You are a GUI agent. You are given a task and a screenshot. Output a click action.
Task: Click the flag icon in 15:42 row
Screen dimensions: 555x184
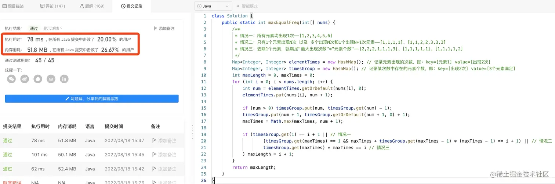pyautogui.click(x=154, y=169)
